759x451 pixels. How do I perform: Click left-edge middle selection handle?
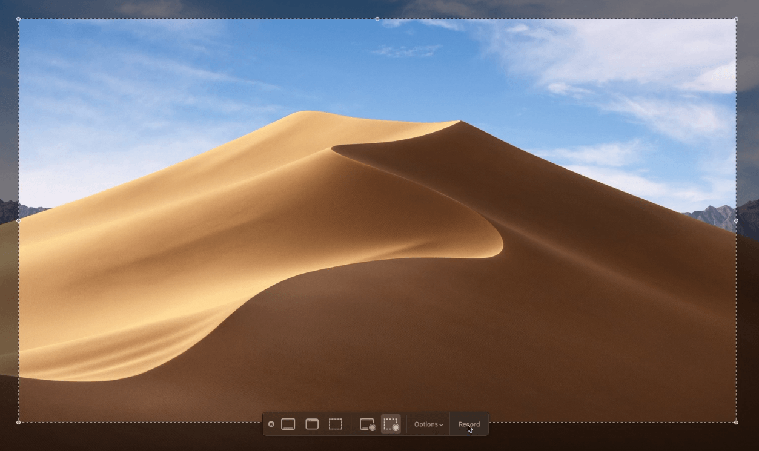(18, 220)
